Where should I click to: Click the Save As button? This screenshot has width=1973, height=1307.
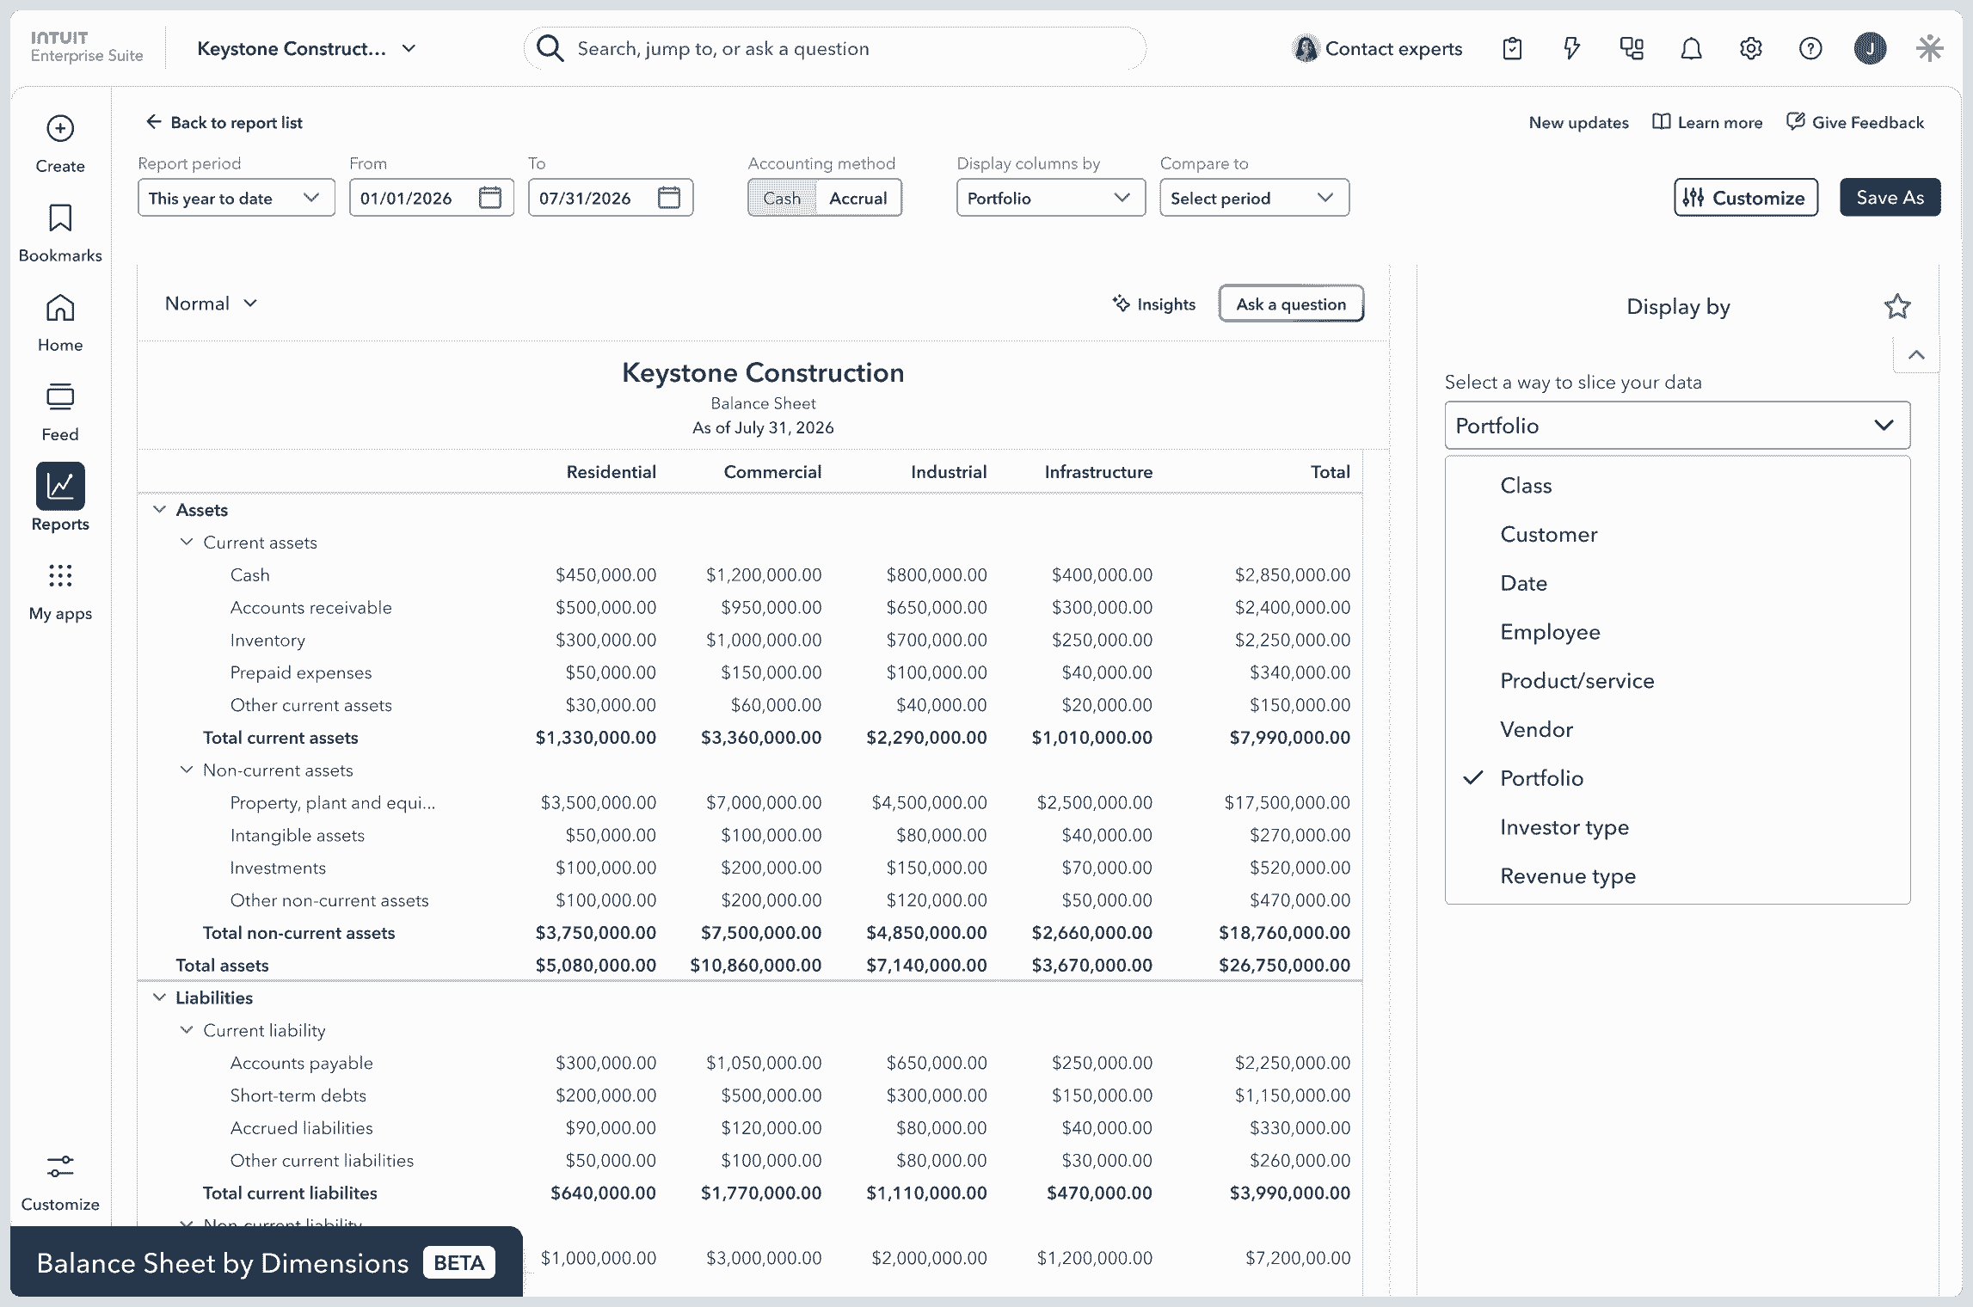[x=1890, y=198]
